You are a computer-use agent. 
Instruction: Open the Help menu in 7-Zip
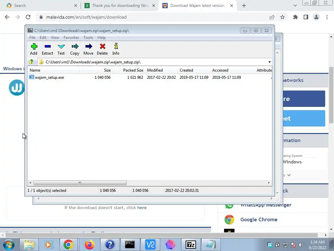pyautogui.click(x=102, y=38)
